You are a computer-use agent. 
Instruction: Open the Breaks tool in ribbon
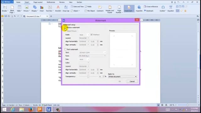[x=5, y=9]
